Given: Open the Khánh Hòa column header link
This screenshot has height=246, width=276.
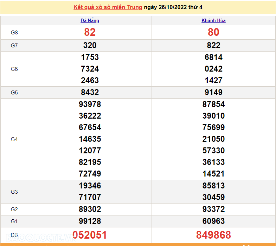Looking at the screenshot, I should tap(213, 20).
